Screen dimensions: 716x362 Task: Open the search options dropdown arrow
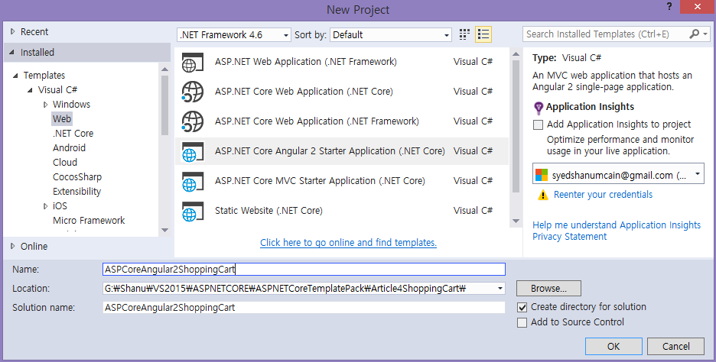pyautogui.click(x=705, y=34)
